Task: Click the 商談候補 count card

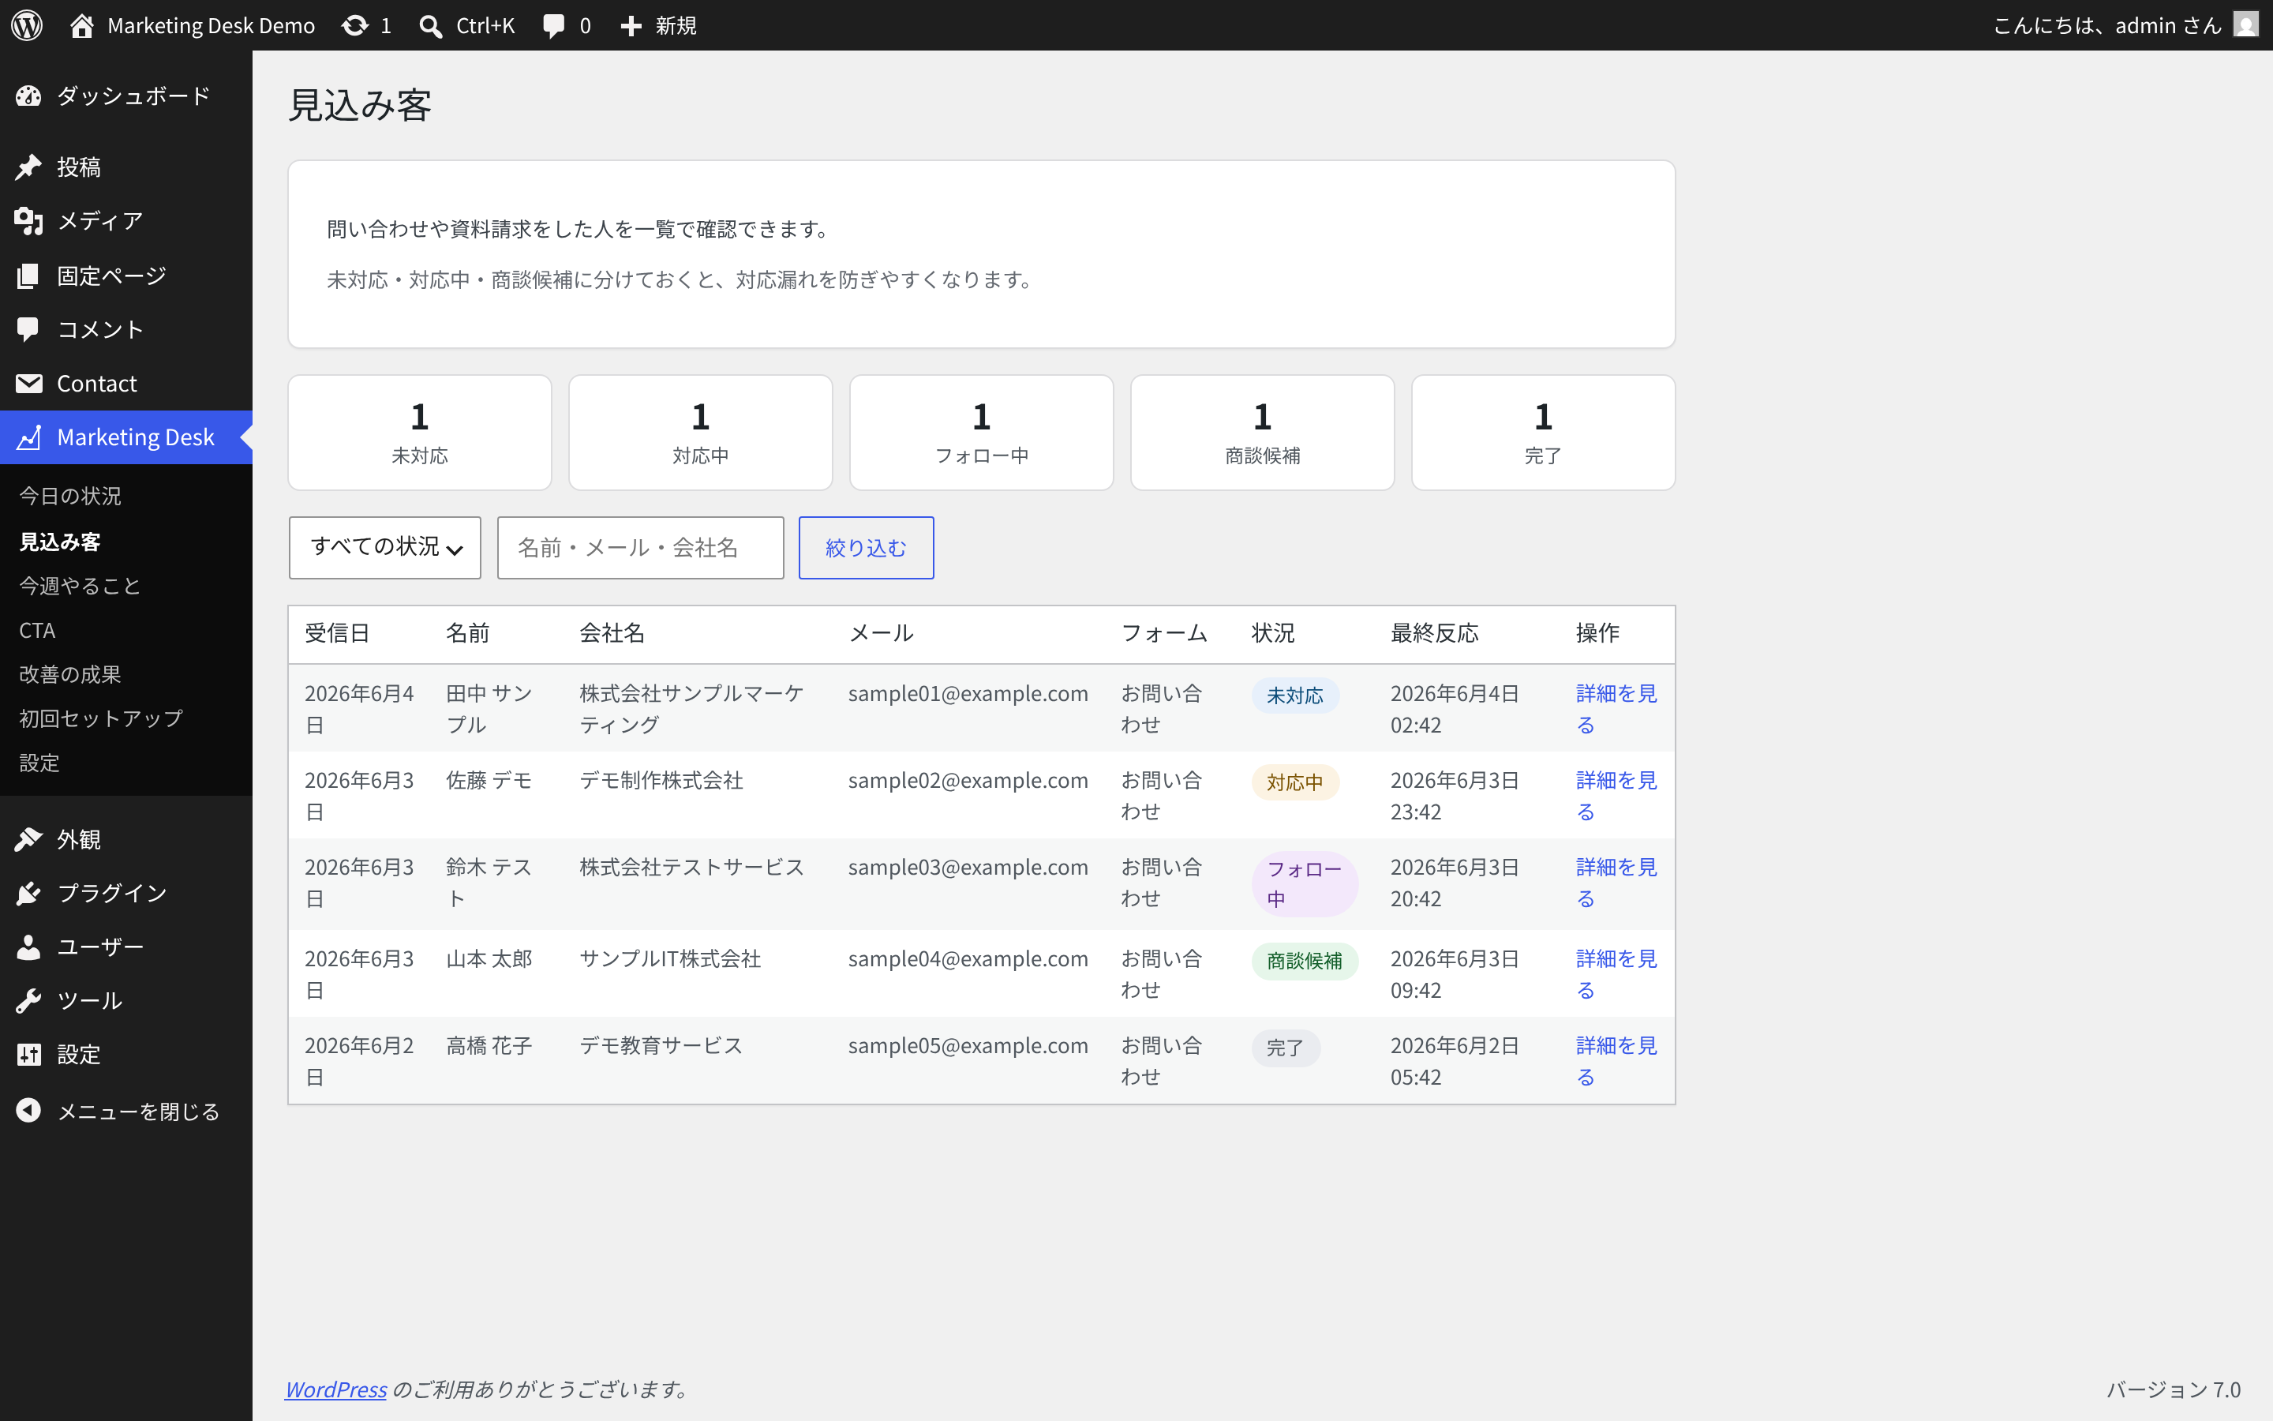Action: (x=1262, y=433)
